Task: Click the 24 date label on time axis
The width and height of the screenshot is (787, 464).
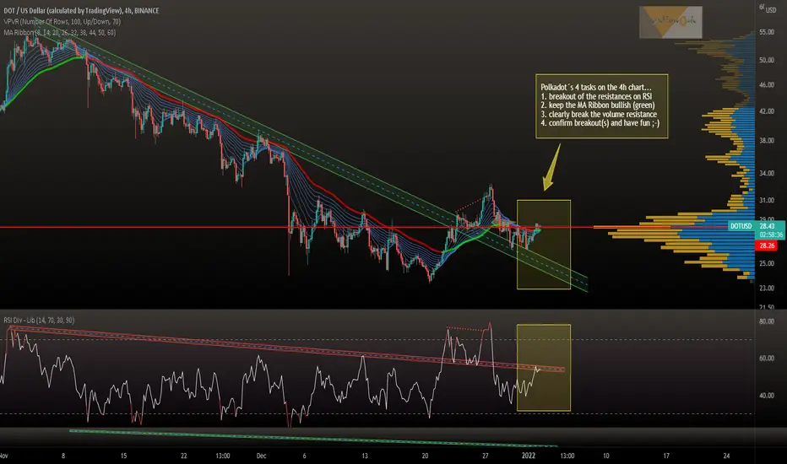Action: pos(726,456)
